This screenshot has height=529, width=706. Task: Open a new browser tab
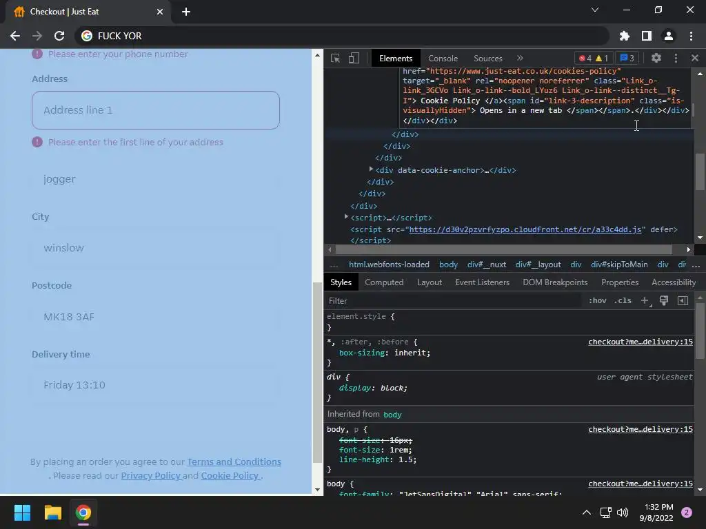click(186, 12)
